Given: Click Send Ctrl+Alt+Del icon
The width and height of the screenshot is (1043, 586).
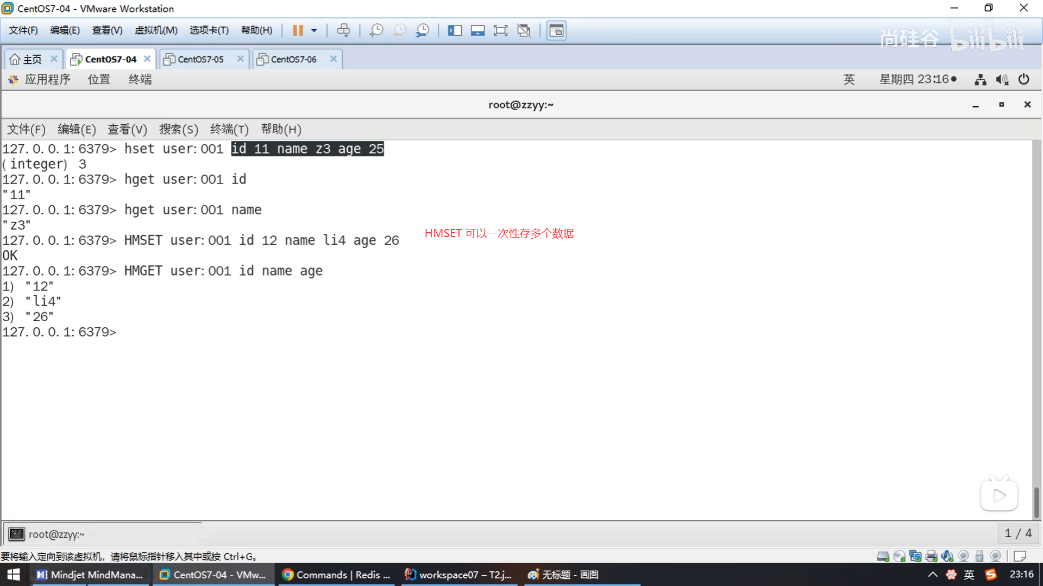Looking at the screenshot, I should click(x=343, y=30).
